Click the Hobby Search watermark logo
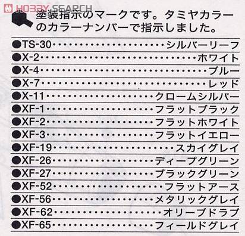 [47, 7]
